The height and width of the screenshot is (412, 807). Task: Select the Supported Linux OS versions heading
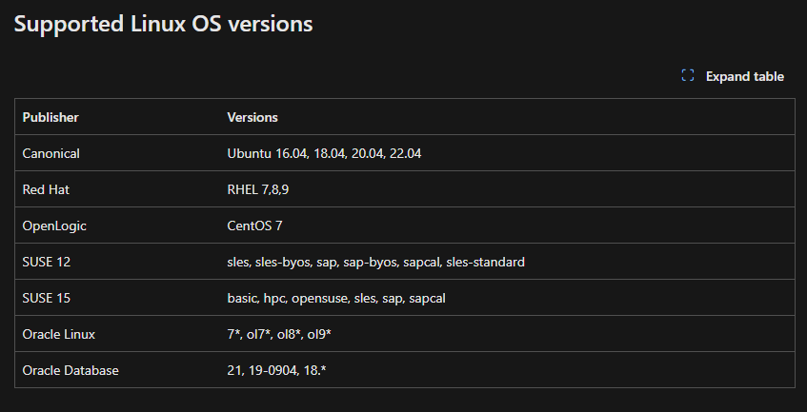pos(163,24)
